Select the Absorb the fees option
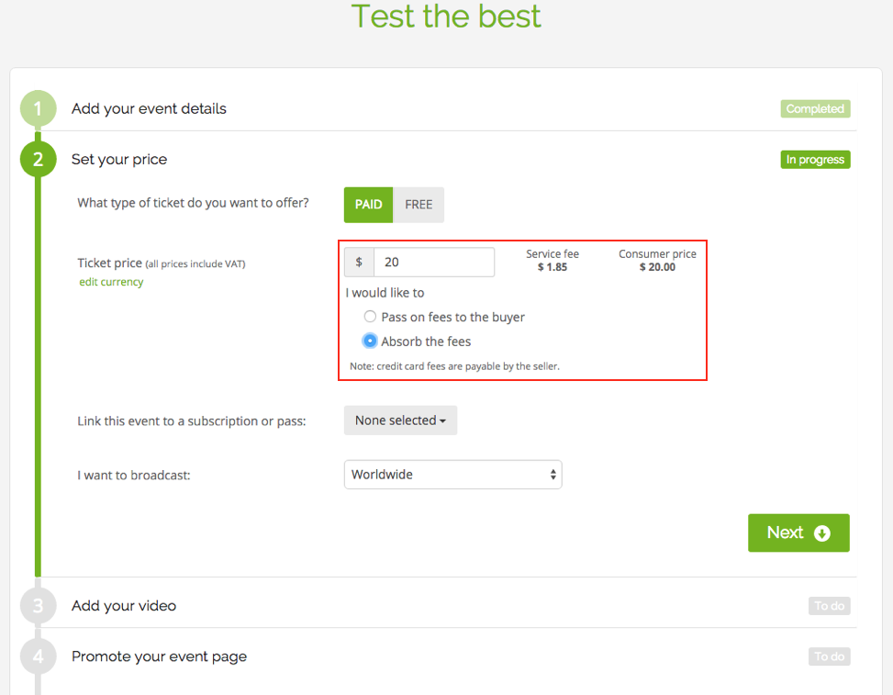This screenshot has width=893, height=695. coord(370,341)
